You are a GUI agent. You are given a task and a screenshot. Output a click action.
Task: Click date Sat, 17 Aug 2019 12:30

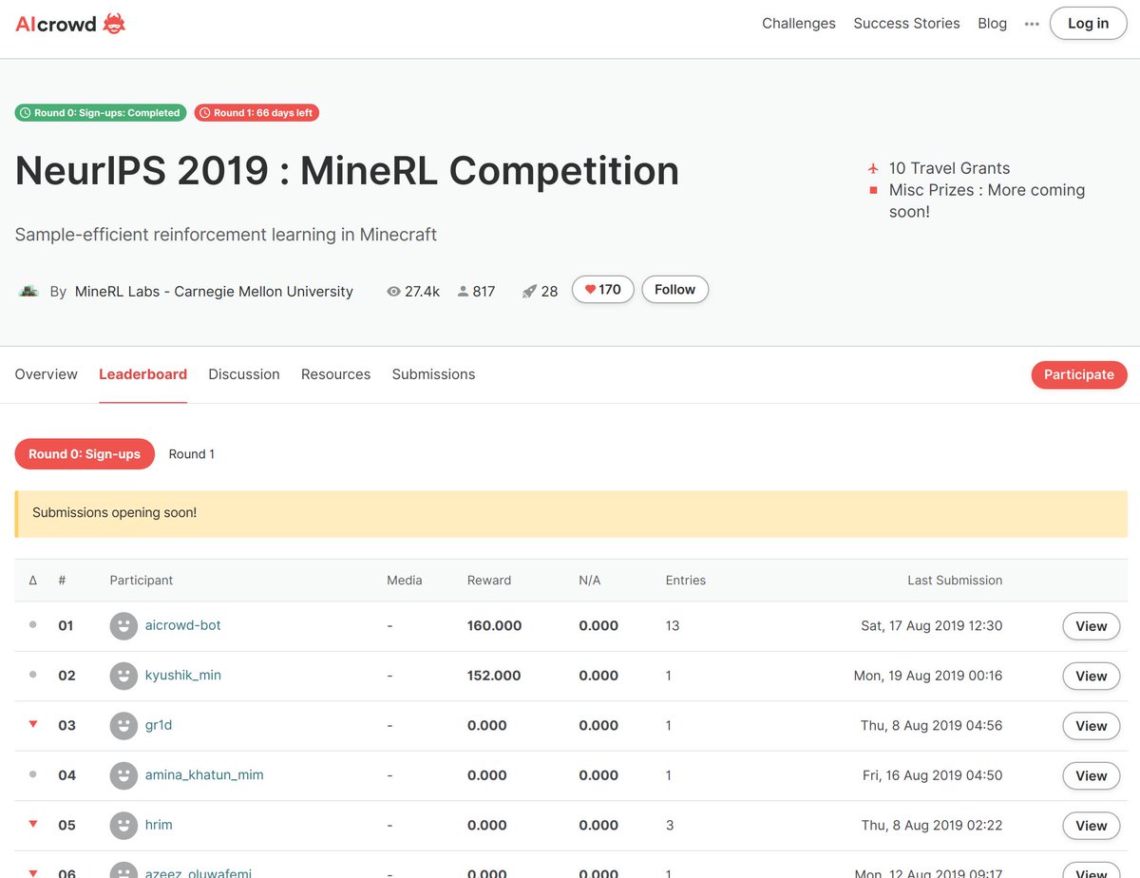[932, 625]
